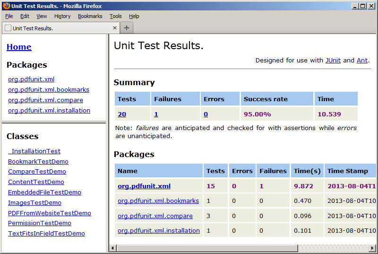Follow the JUnit link
The image size is (378, 254).
pos(333,60)
